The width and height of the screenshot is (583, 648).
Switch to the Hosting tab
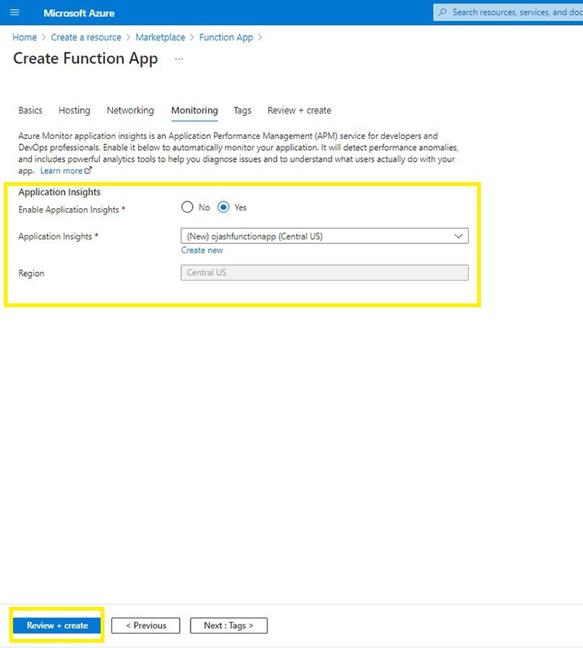[x=75, y=111]
